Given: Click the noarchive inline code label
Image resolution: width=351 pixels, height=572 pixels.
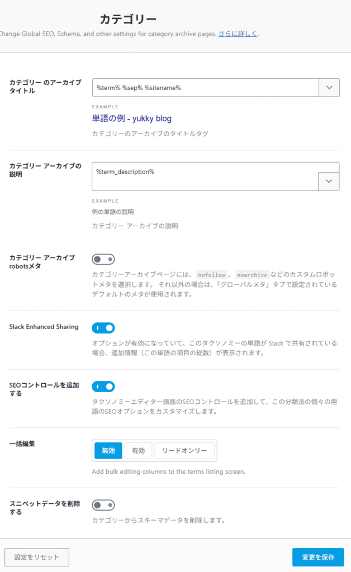Looking at the screenshot, I should point(252,275).
